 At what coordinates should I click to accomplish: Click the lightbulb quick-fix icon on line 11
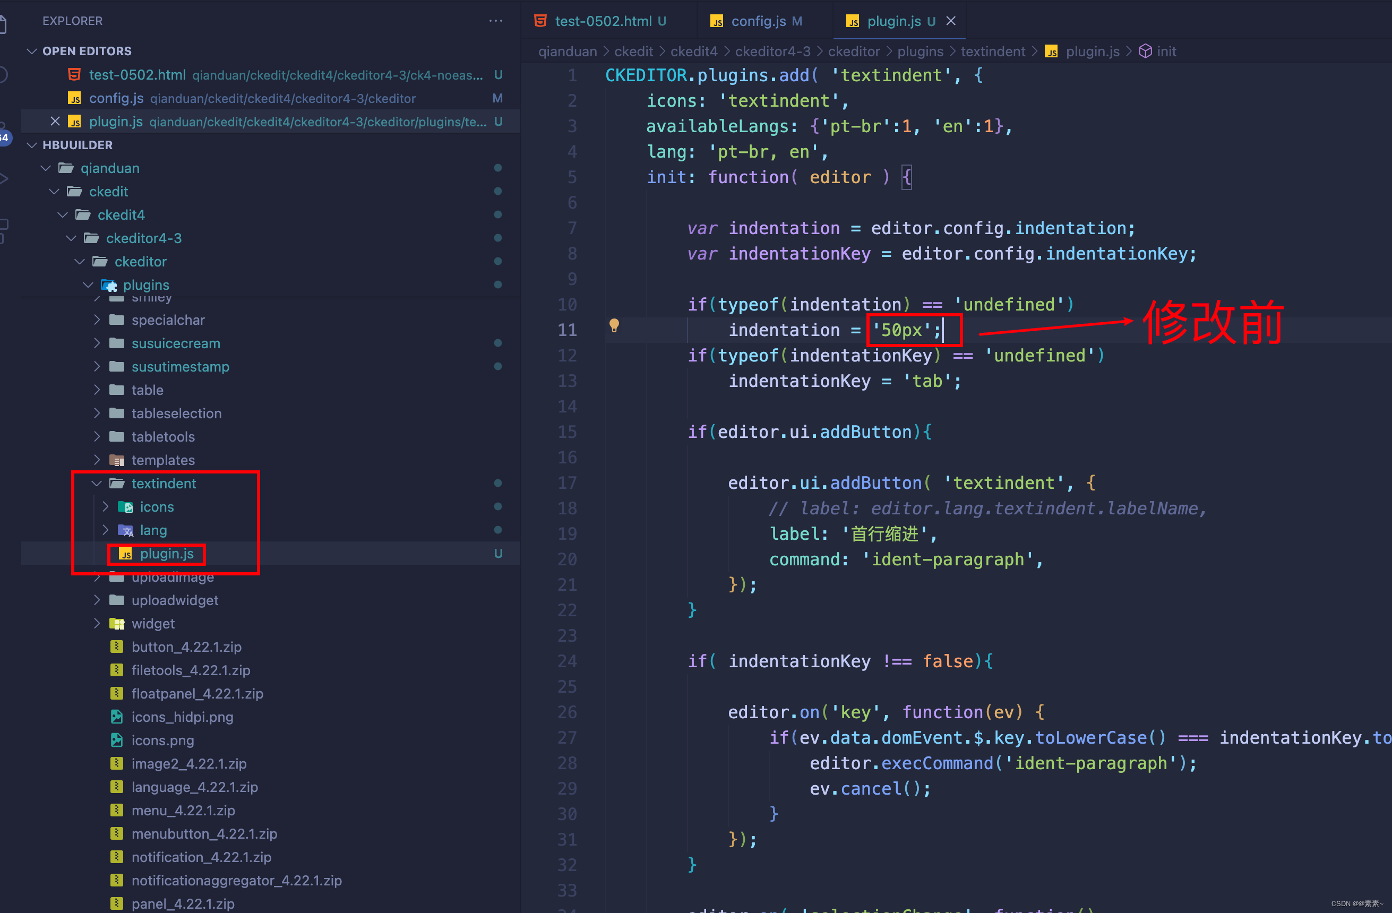click(x=614, y=325)
